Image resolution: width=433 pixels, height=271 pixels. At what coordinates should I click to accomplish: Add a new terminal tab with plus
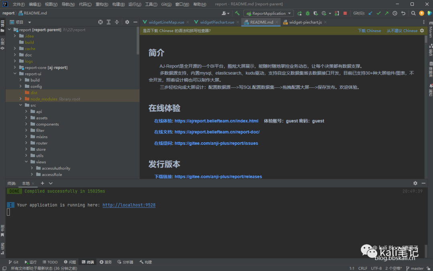point(42,183)
